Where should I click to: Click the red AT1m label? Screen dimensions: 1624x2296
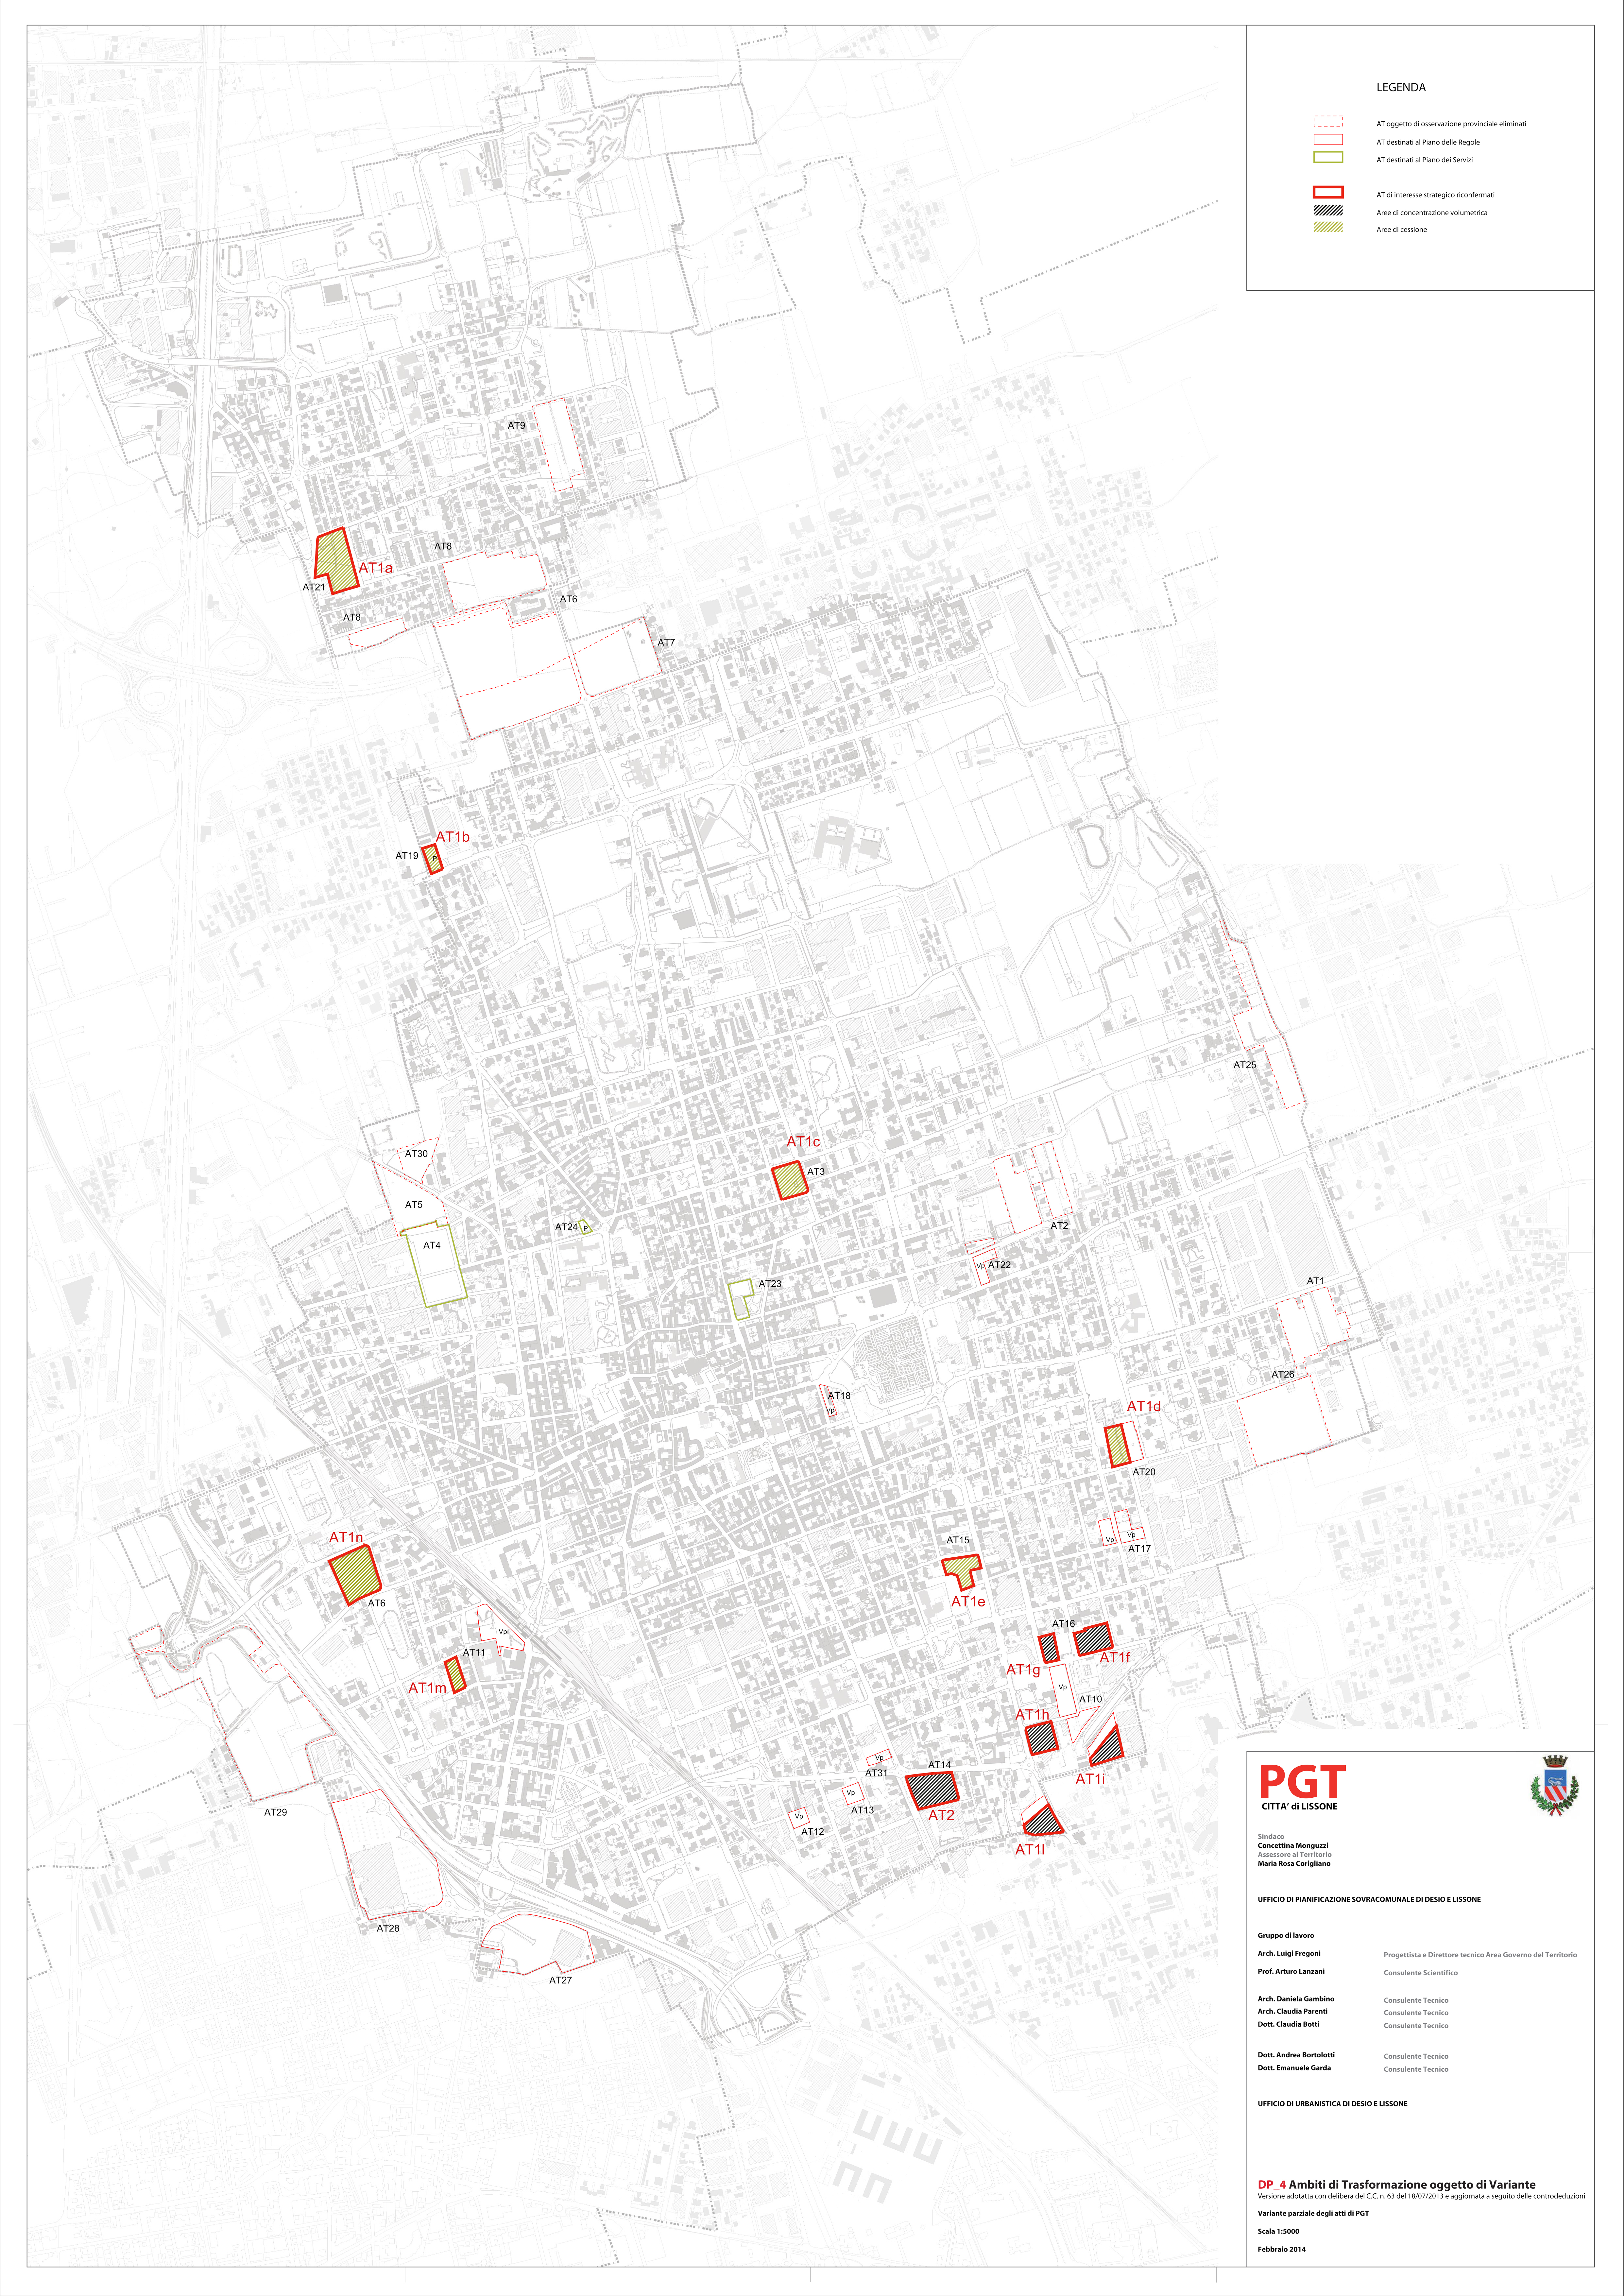click(427, 1688)
